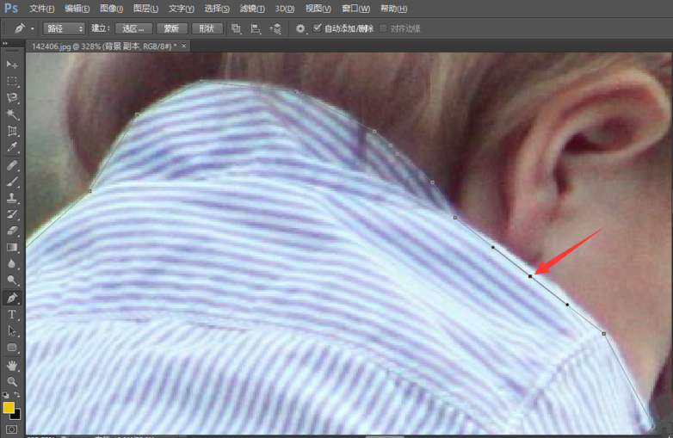Click the 选区... button
Image resolution: width=673 pixels, height=438 pixels.
(x=133, y=28)
